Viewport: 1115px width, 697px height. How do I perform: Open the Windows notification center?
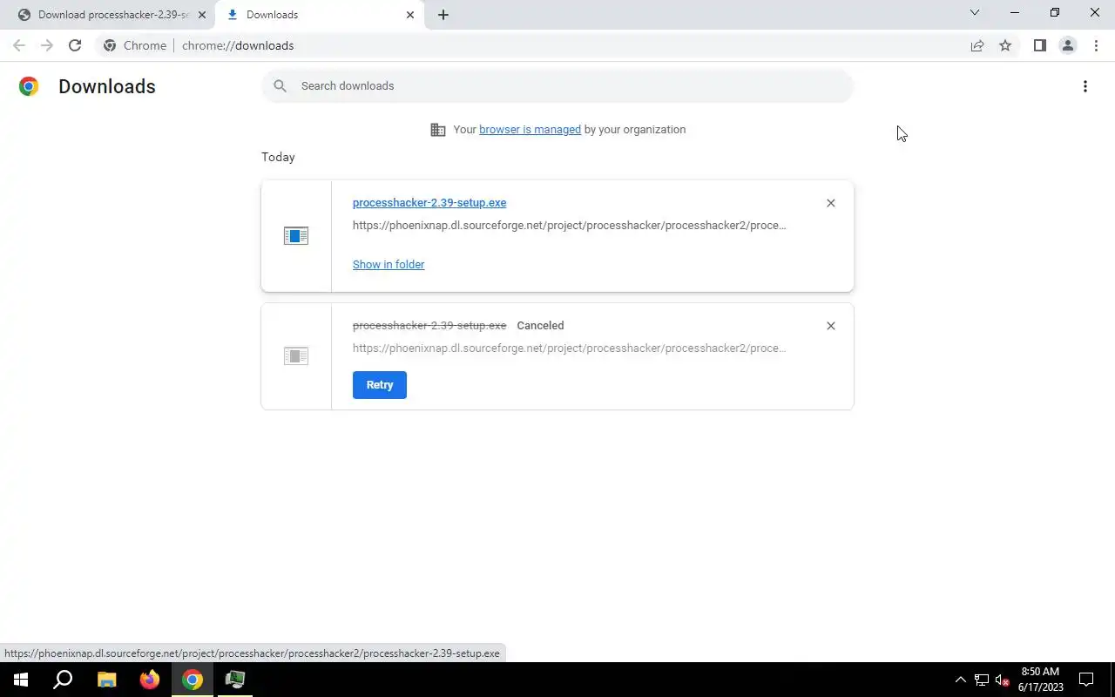pyautogui.click(x=1086, y=680)
